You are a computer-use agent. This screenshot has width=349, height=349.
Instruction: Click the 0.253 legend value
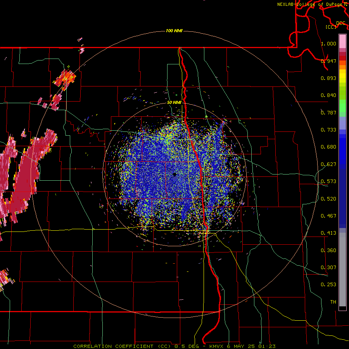[x=328, y=285]
